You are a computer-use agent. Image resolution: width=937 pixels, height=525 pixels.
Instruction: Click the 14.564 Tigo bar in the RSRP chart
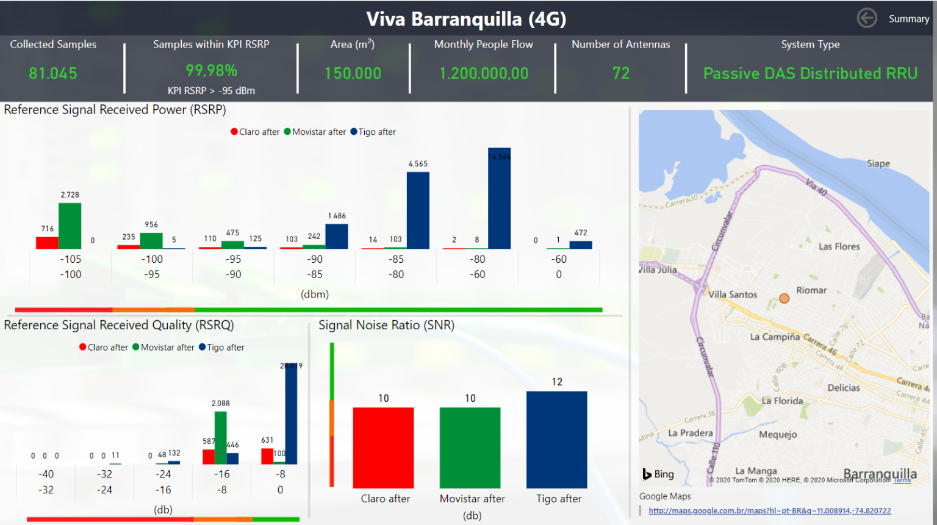click(x=499, y=197)
